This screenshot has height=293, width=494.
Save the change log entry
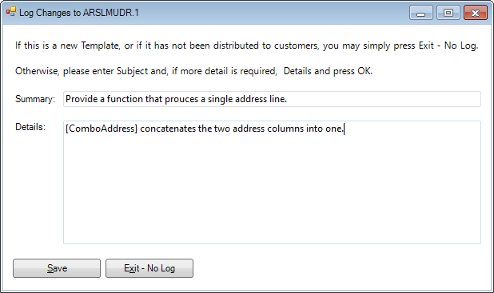[57, 268]
